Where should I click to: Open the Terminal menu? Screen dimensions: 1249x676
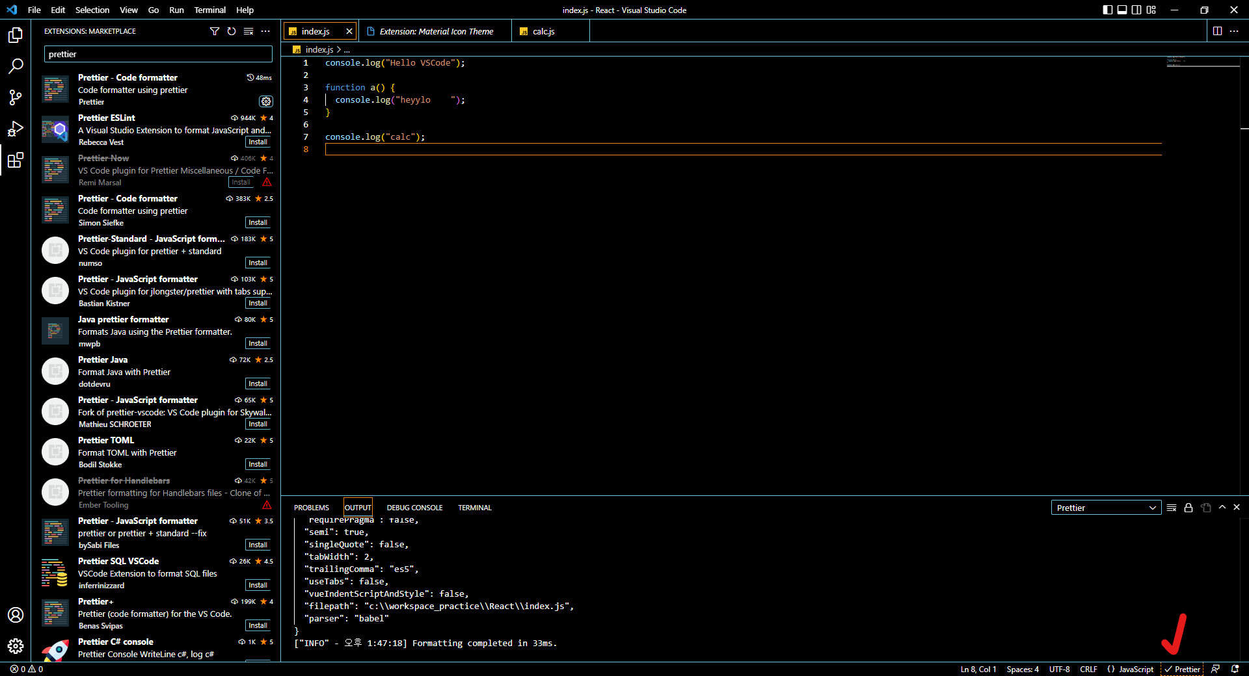pyautogui.click(x=209, y=10)
